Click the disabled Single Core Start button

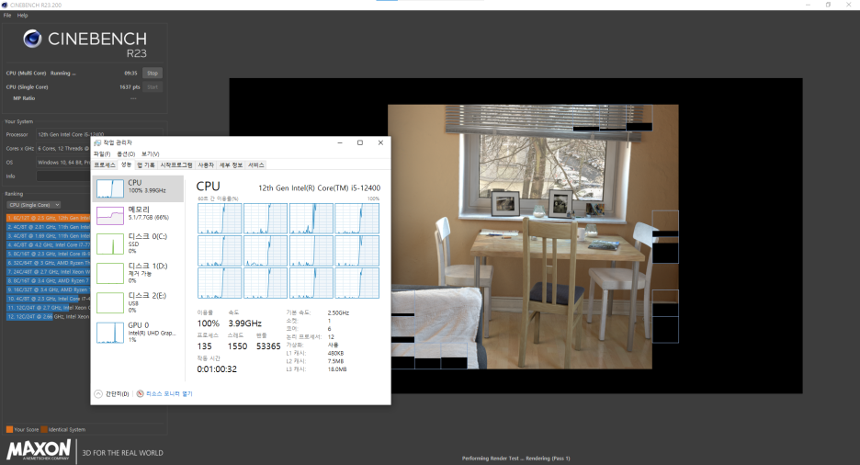point(152,86)
